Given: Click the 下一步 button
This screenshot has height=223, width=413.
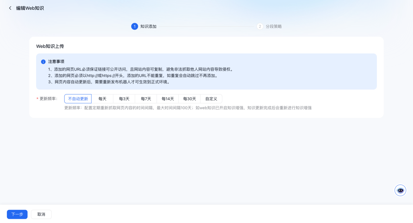Looking at the screenshot, I should pyautogui.click(x=17, y=214).
